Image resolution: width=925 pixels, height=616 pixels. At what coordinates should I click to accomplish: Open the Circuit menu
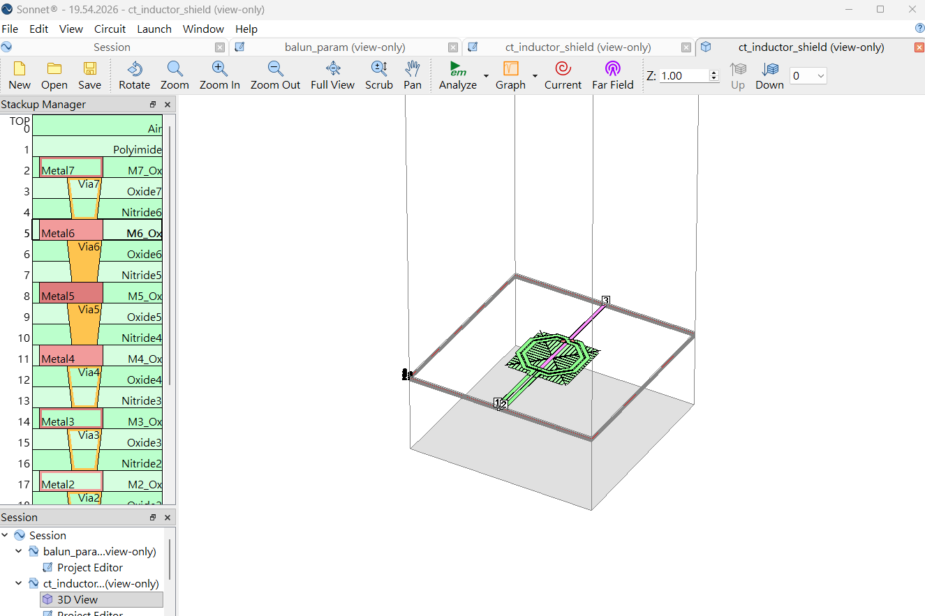(x=110, y=29)
